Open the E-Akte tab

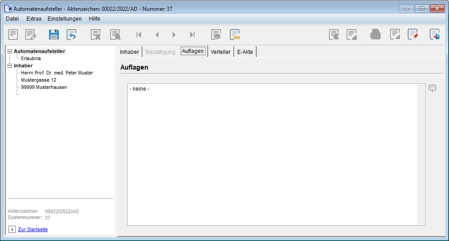(x=245, y=52)
